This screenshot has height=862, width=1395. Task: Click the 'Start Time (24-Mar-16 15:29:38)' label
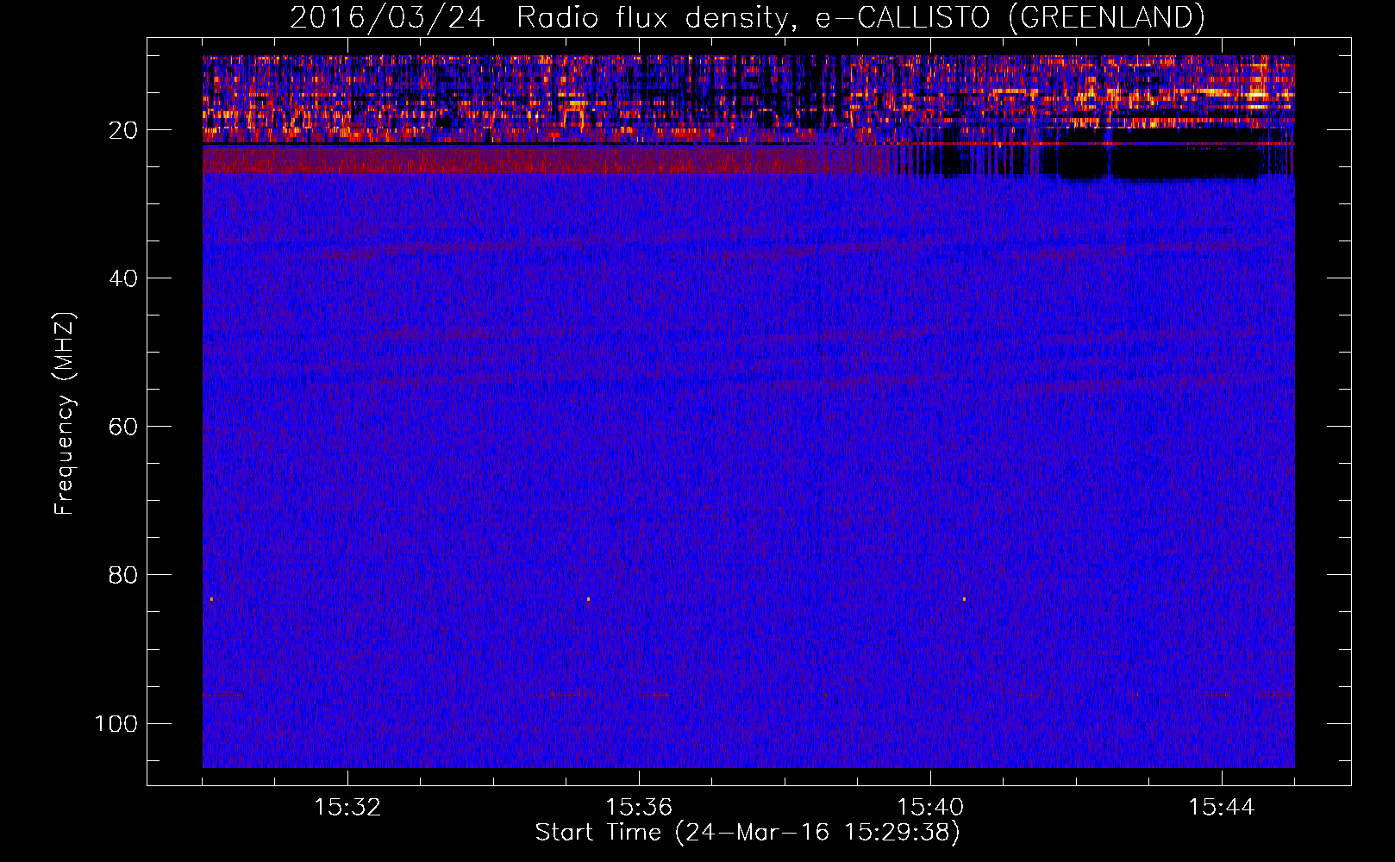[748, 833]
